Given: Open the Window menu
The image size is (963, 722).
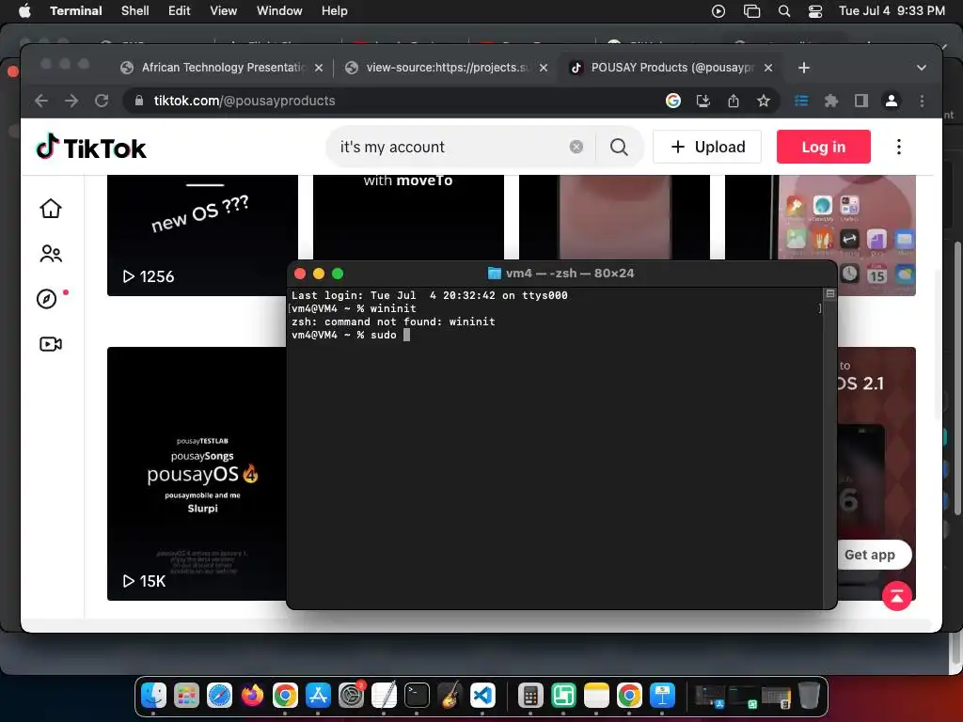Looking at the screenshot, I should point(279,11).
